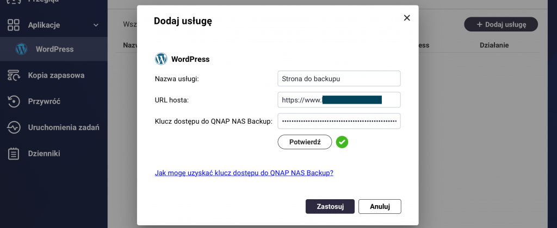Viewport: 557px width, 228px height.
Task: Click the WordPress logo in dialog
Action: [161, 59]
